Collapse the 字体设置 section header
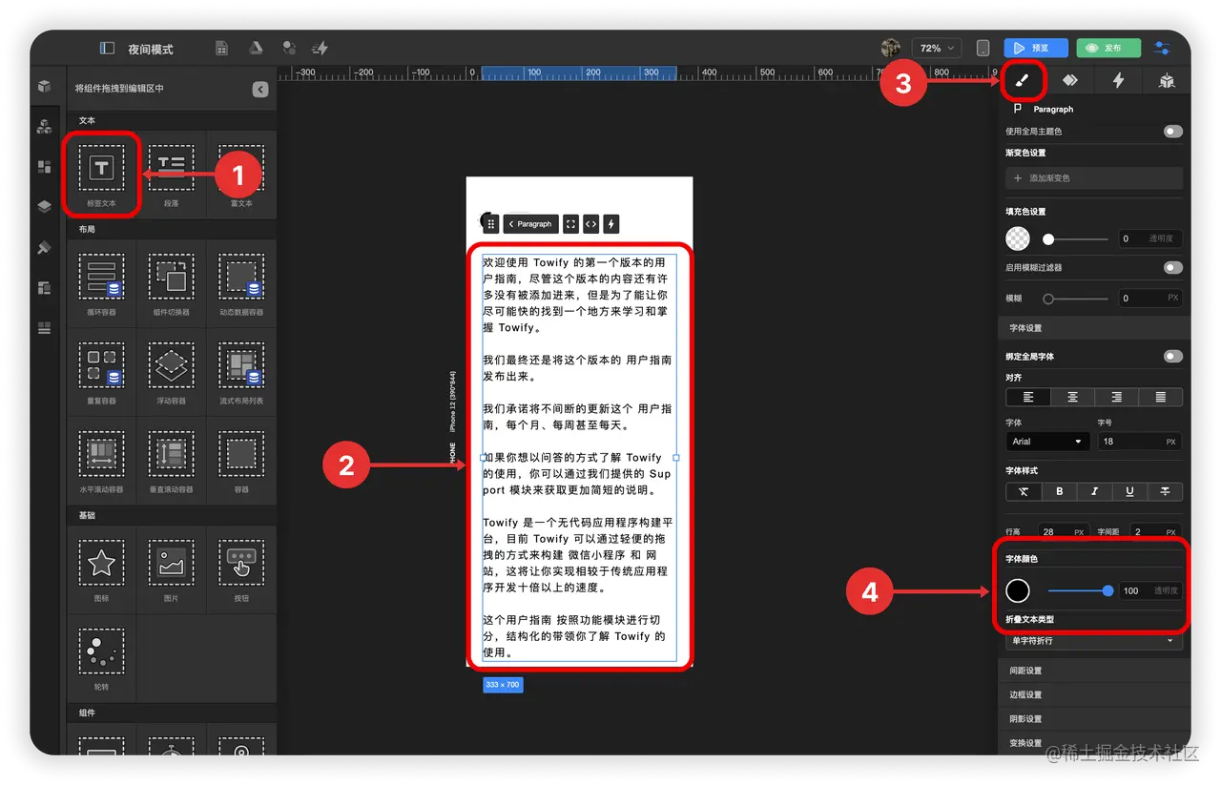Viewport: 1221px width, 785px height. tap(1094, 327)
